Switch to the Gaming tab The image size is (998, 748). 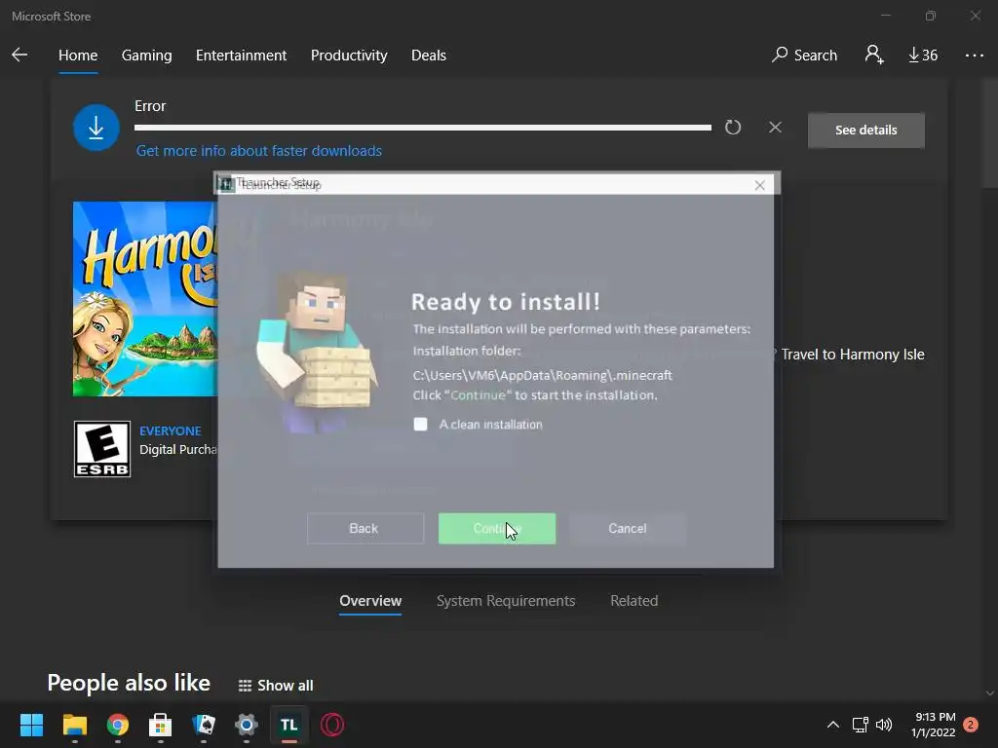[x=146, y=56]
